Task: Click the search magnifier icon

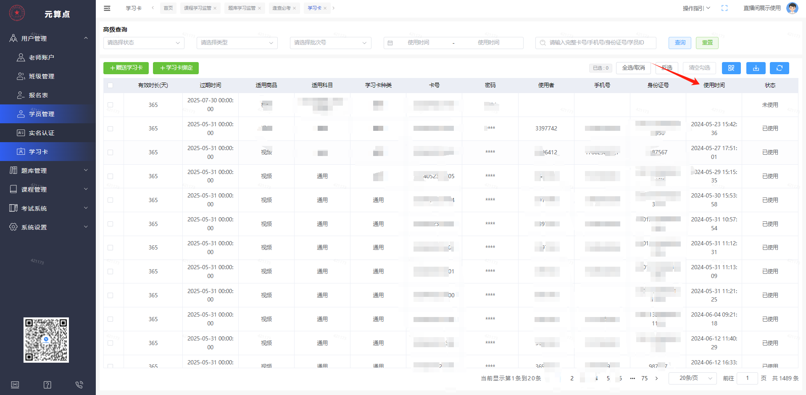Action: pyautogui.click(x=543, y=43)
